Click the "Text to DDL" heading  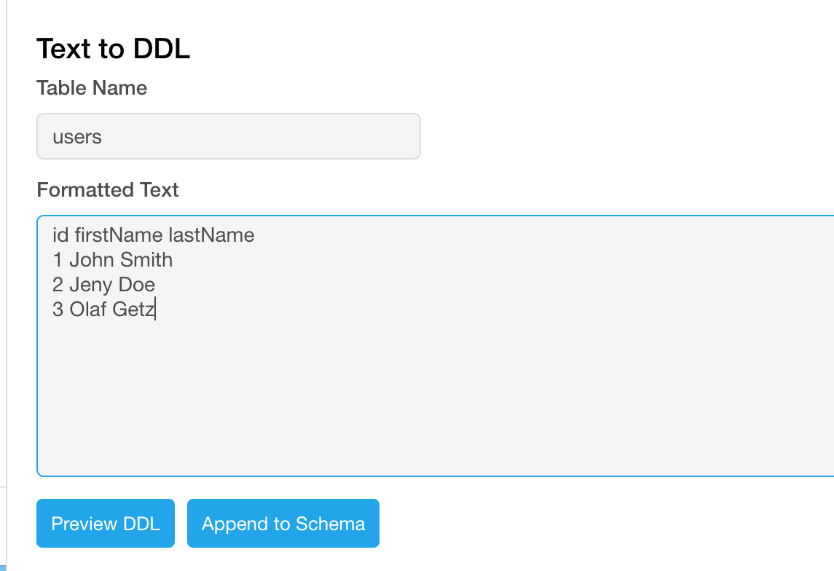pos(113,49)
